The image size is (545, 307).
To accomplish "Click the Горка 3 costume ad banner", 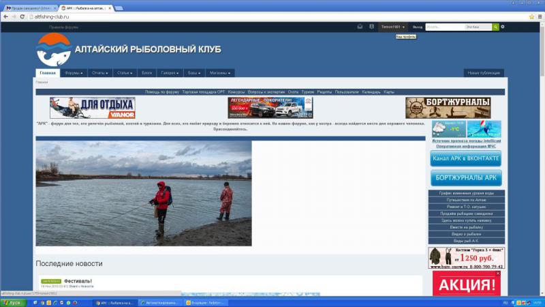I will tap(467, 258).
